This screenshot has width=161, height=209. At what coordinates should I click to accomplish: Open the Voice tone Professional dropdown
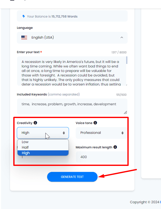[101, 133]
